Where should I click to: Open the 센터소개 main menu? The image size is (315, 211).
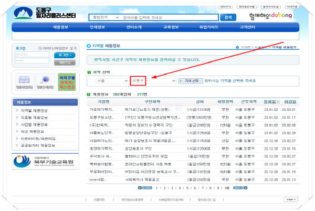coord(134,27)
